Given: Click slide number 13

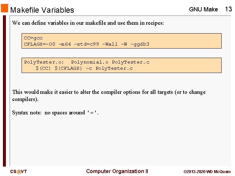Looking at the screenshot, I should (x=228, y=9).
